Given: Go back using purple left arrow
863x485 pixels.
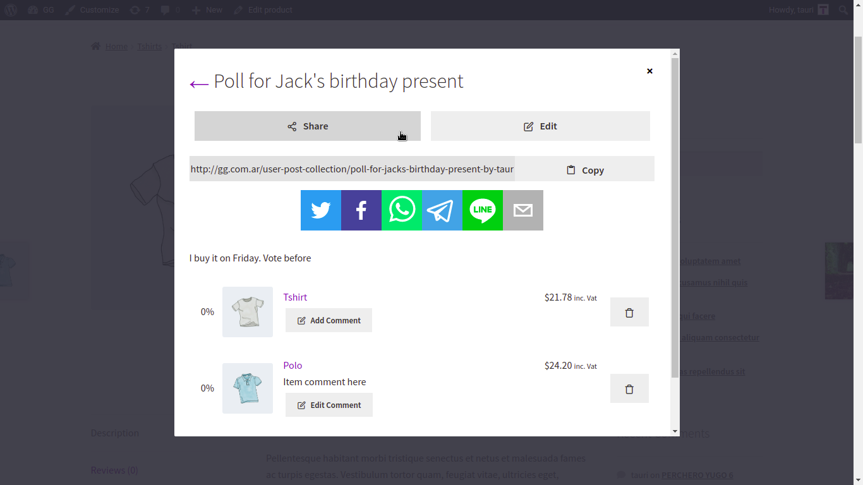Looking at the screenshot, I should point(199,83).
